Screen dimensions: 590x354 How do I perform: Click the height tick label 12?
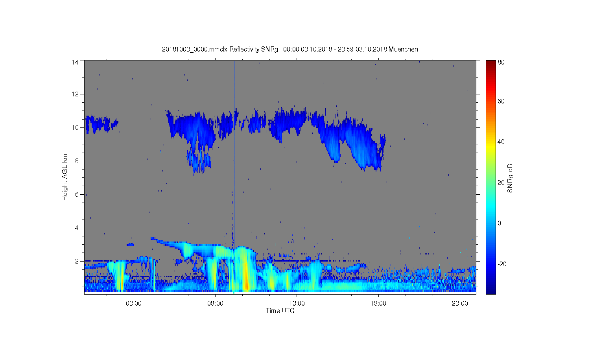pos(75,94)
